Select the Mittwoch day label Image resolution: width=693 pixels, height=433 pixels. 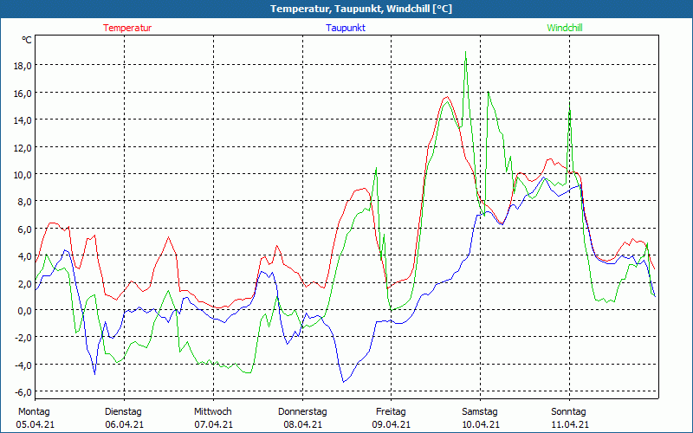pyautogui.click(x=213, y=411)
